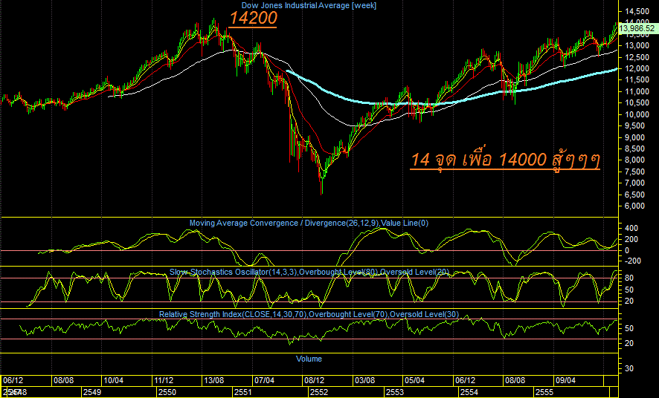Select the 80 level on Stochastics axis
Screen dimensions: 659x398
point(629,278)
